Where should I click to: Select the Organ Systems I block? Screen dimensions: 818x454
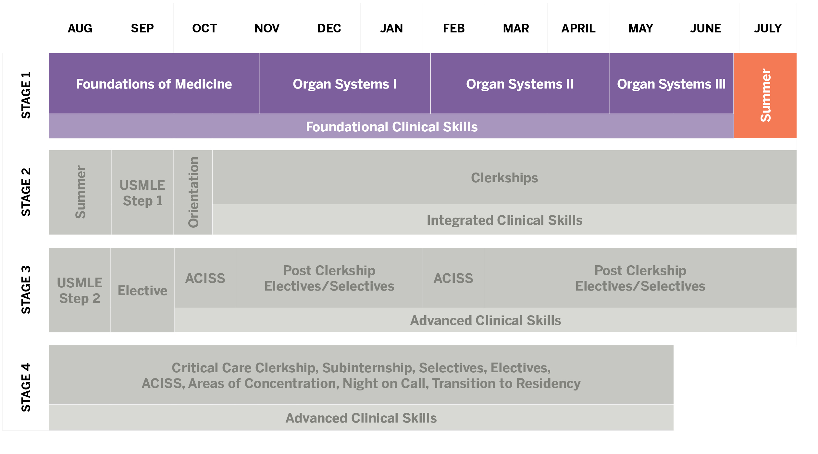pos(345,84)
